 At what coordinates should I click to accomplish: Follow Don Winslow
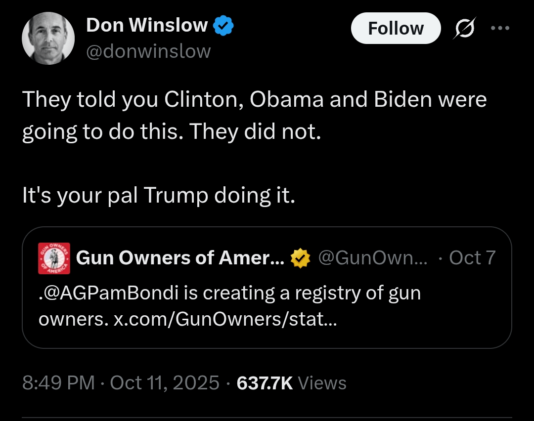(x=396, y=28)
